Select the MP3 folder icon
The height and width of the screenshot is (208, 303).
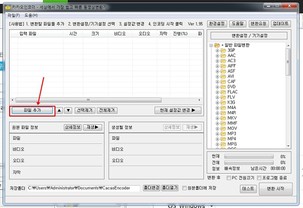223,134
